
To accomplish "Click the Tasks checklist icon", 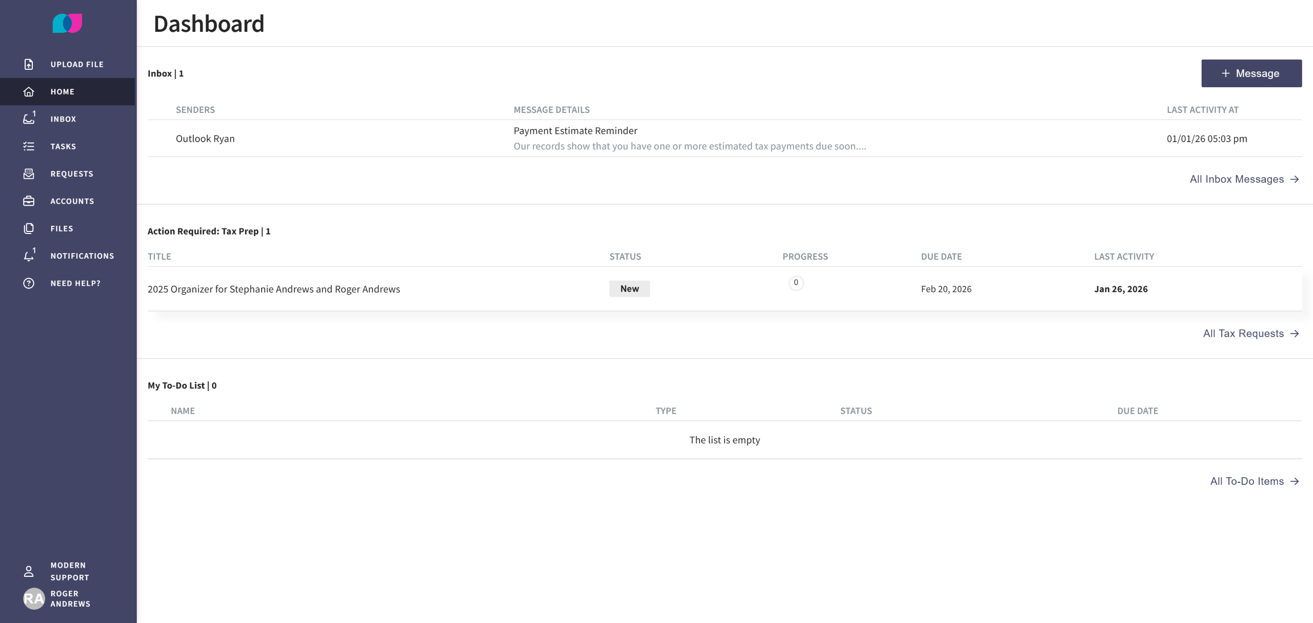I will (29, 146).
